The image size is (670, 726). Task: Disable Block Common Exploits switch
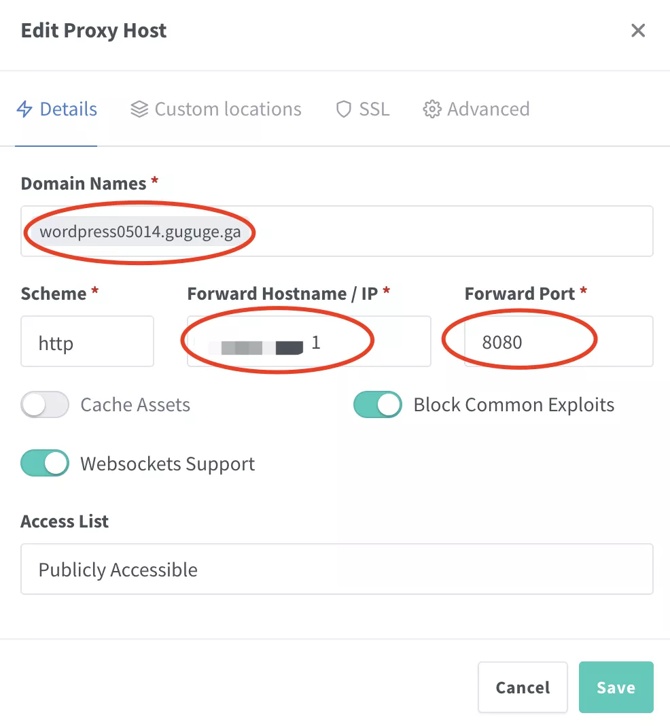point(377,405)
